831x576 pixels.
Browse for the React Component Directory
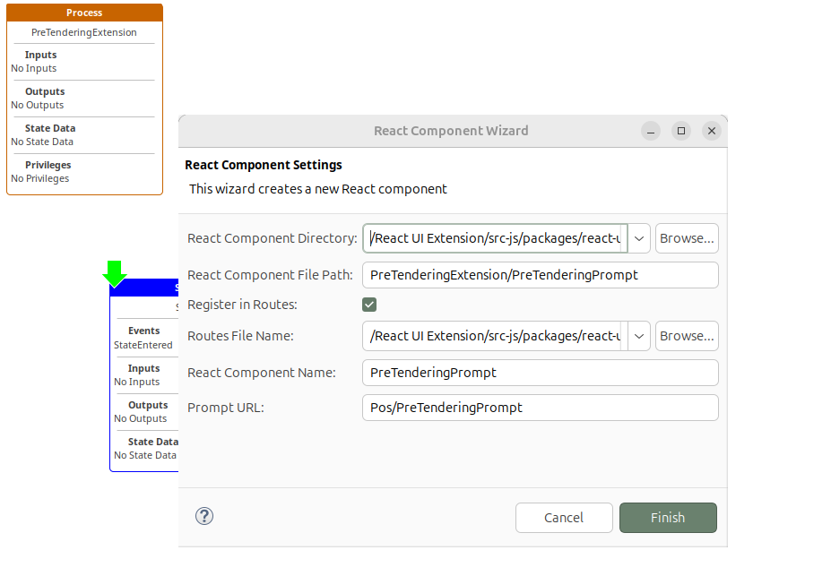click(x=686, y=237)
